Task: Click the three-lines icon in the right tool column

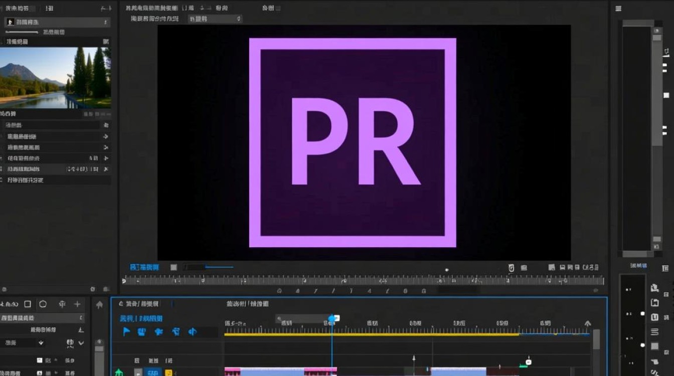Action: 654,332
